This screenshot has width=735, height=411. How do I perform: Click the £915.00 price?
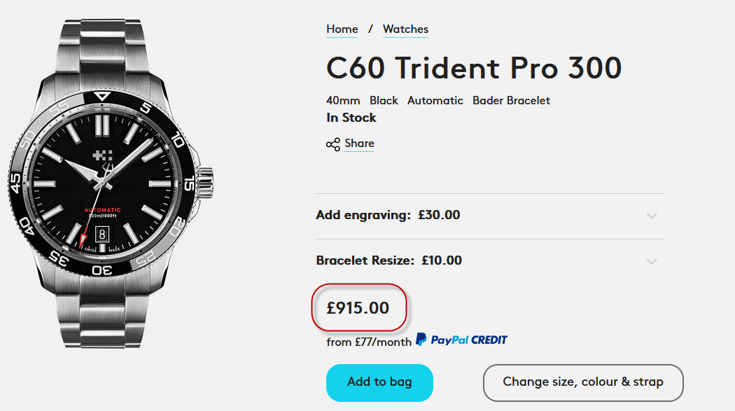coord(358,307)
